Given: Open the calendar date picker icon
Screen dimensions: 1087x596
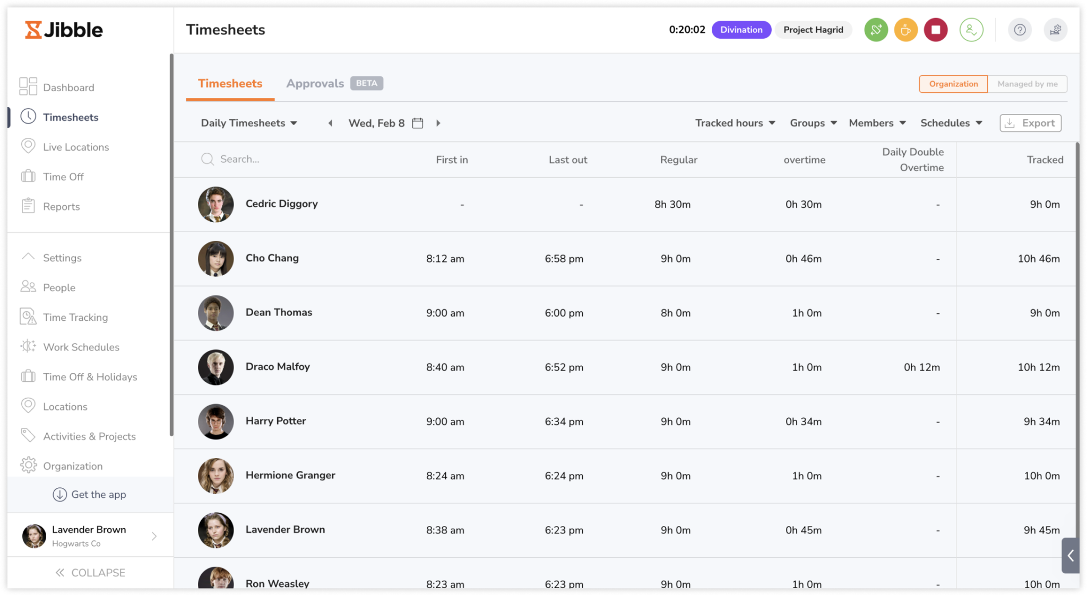Looking at the screenshot, I should pos(418,123).
